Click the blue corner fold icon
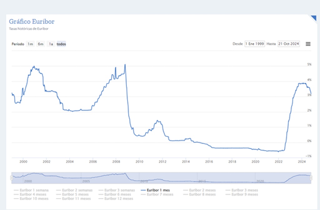Viewport: 320px width, 210px height. point(313,18)
